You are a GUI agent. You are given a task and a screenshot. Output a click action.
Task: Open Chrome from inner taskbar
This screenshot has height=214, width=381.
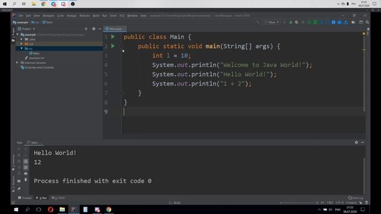[108, 209]
